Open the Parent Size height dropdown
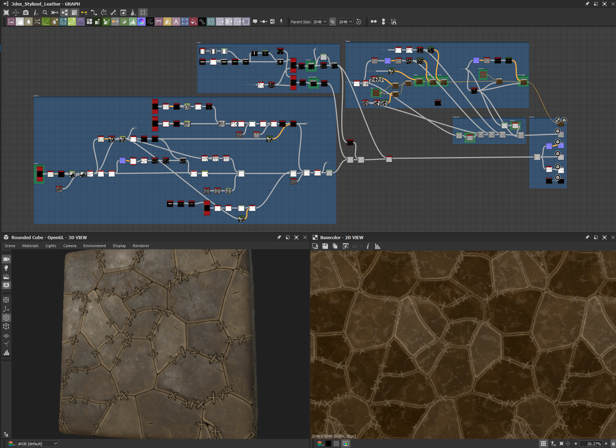 (x=345, y=22)
